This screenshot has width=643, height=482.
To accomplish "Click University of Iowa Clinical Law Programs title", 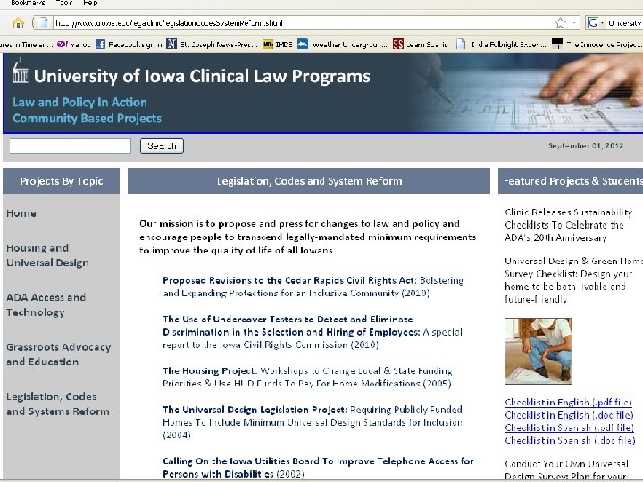I will [x=202, y=76].
